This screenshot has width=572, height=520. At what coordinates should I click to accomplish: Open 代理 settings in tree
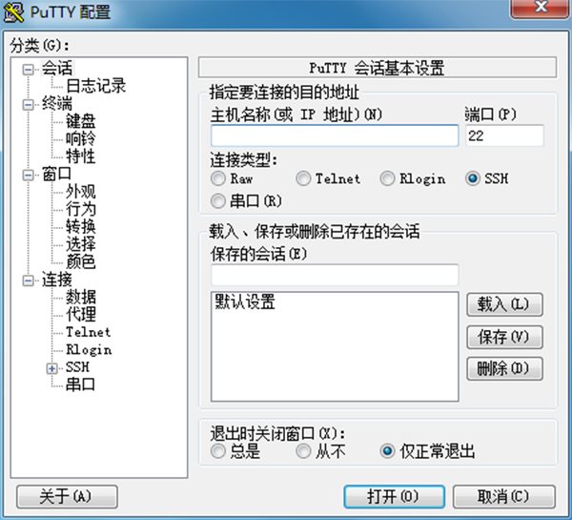(81, 315)
